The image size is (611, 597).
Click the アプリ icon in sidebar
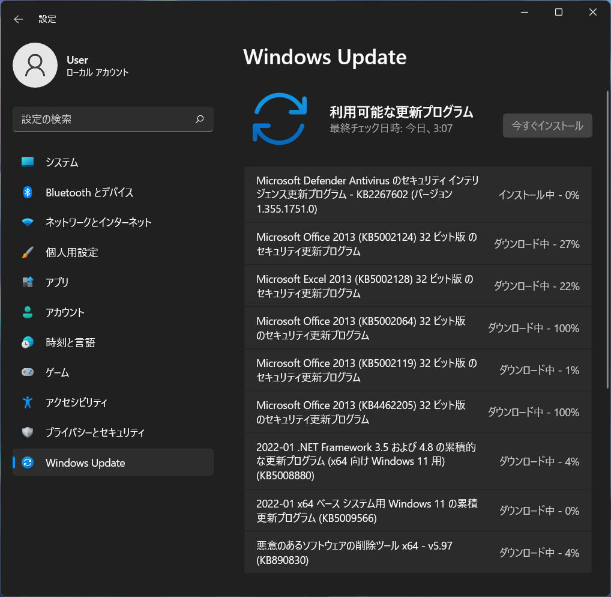[27, 282]
